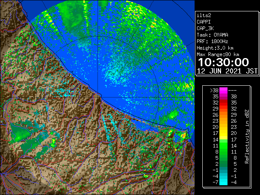This screenshot has height=195, width=260.
Task: Click the '---' legend upper-bound label
Action: (232, 91)
